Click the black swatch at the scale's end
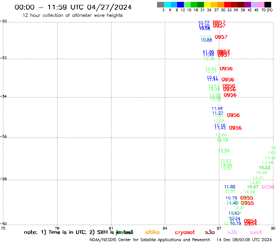Image resolution: width=276 pixels, height=243 pixels. pos(268,4)
